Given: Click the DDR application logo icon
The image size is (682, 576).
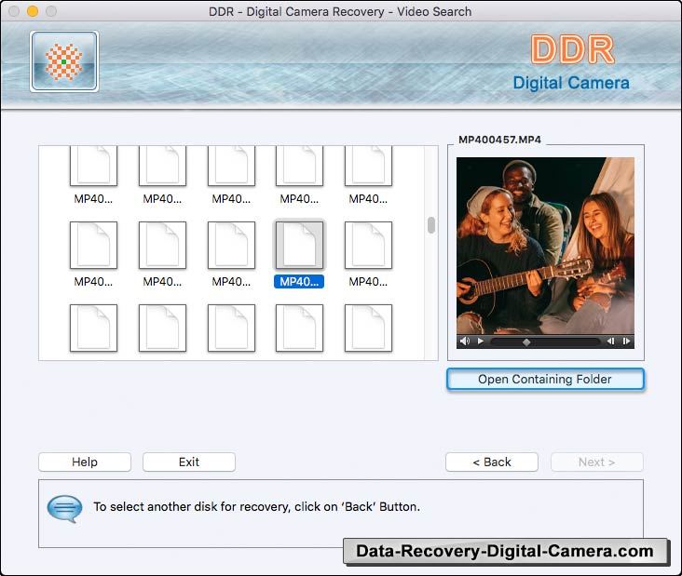Looking at the screenshot, I should click(64, 61).
